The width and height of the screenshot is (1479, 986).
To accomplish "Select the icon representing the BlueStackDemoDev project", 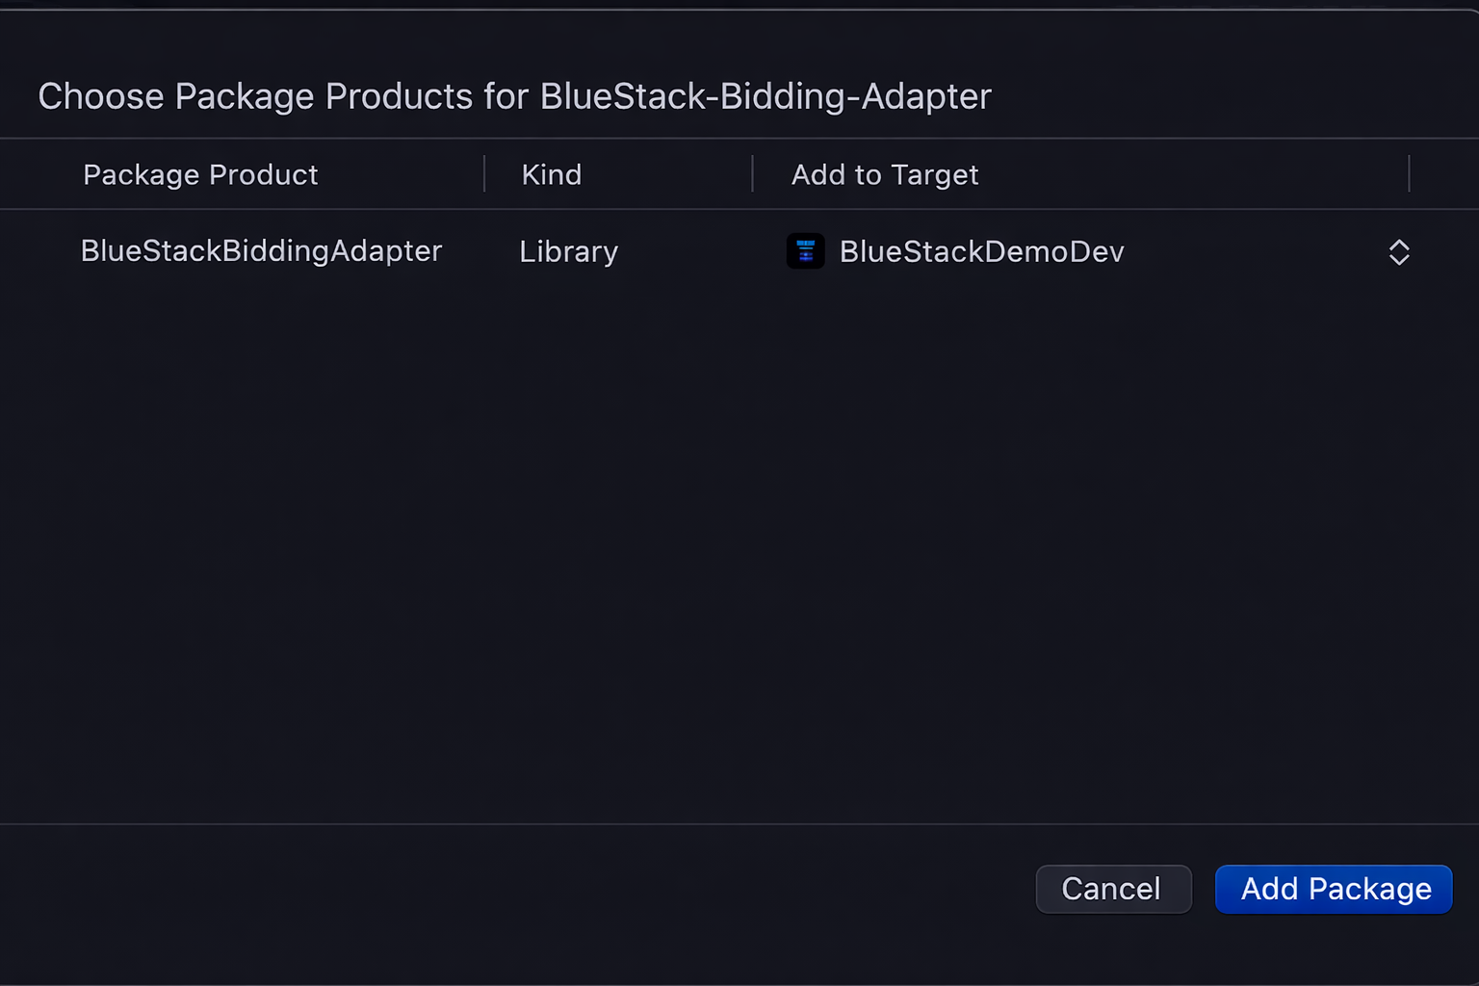I will [x=805, y=251].
